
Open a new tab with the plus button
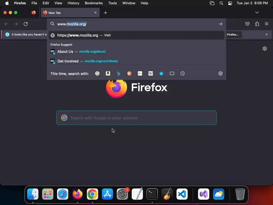pyautogui.click(x=105, y=13)
